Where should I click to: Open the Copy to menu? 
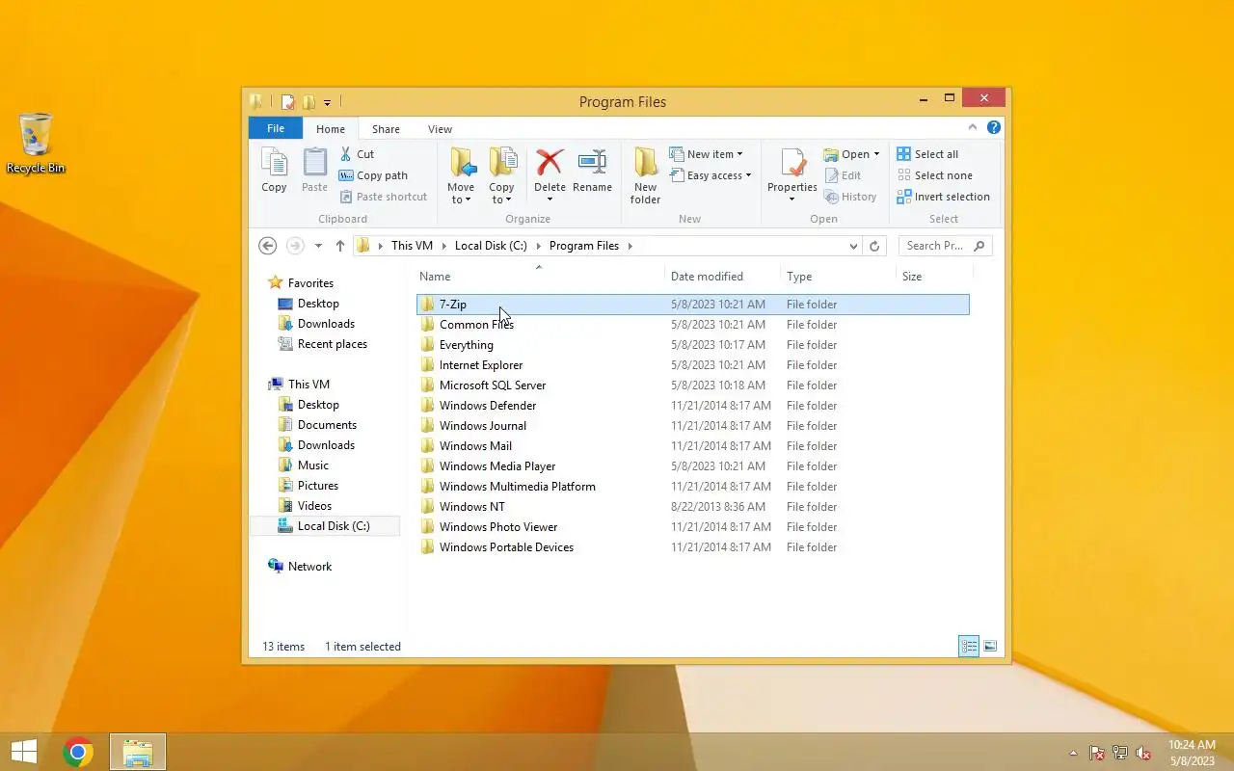(501, 175)
